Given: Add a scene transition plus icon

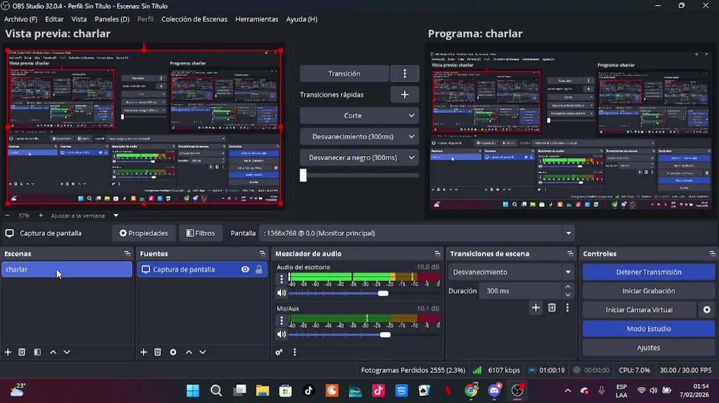Looking at the screenshot, I should pos(536,307).
